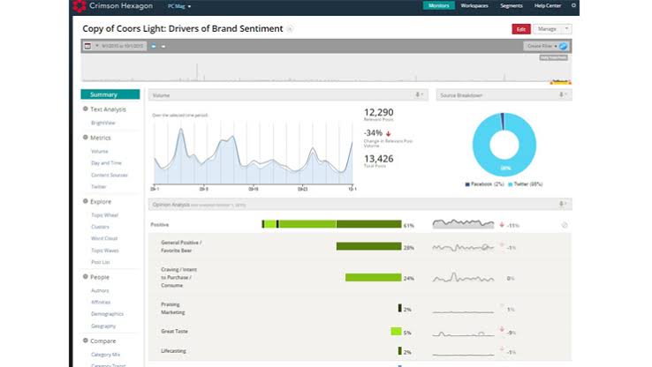652x367 pixels.
Task: Open the Topic Wheel view
Action: pyautogui.click(x=105, y=215)
